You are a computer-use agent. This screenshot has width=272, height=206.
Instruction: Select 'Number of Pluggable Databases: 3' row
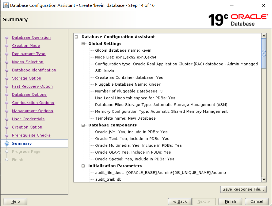129,91
